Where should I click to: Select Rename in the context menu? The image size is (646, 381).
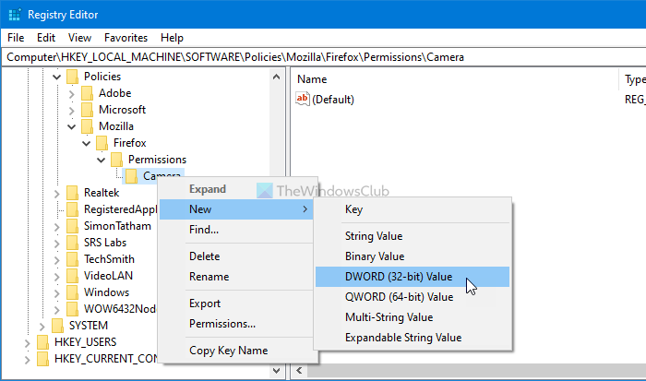[x=236, y=277]
